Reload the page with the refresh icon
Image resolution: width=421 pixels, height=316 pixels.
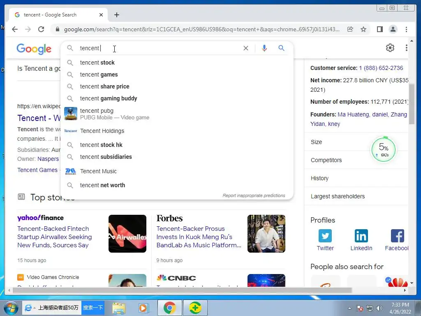click(41, 29)
